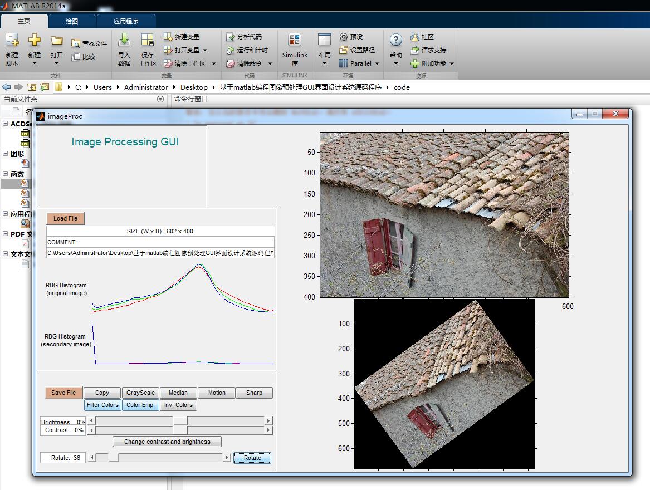Click the MATLAB logo in imageProc title
Image resolution: width=650 pixels, height=490 pixels.
pyautogui.click(x=40, y=116)
